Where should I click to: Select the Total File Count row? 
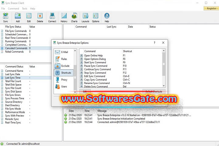point(26,81)
